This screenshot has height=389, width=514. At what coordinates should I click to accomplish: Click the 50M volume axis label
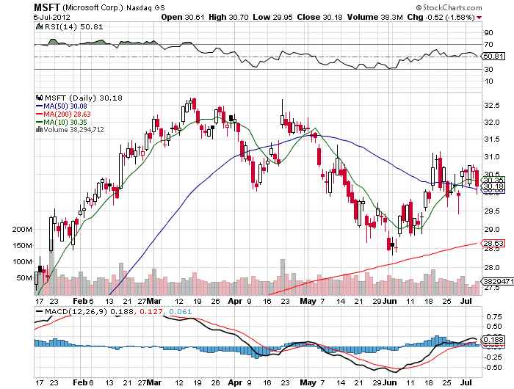[x=24, y=278]
